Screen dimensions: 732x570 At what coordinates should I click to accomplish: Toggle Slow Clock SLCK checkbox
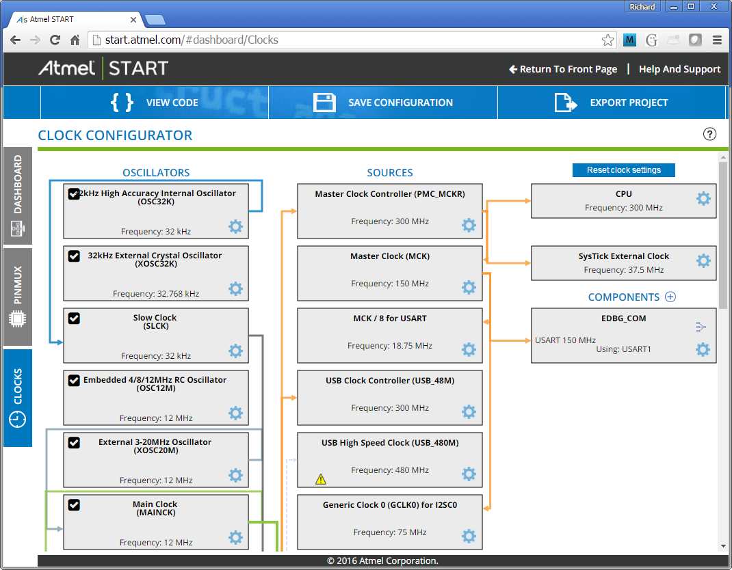(74, 318)
